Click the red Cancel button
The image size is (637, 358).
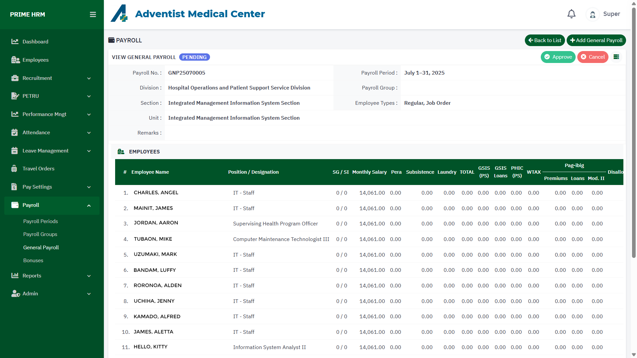coord(593,57)
